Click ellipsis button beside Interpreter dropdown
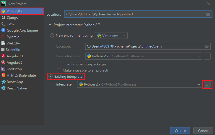Viewport: 215px width, 135px height. click(207, 84)
